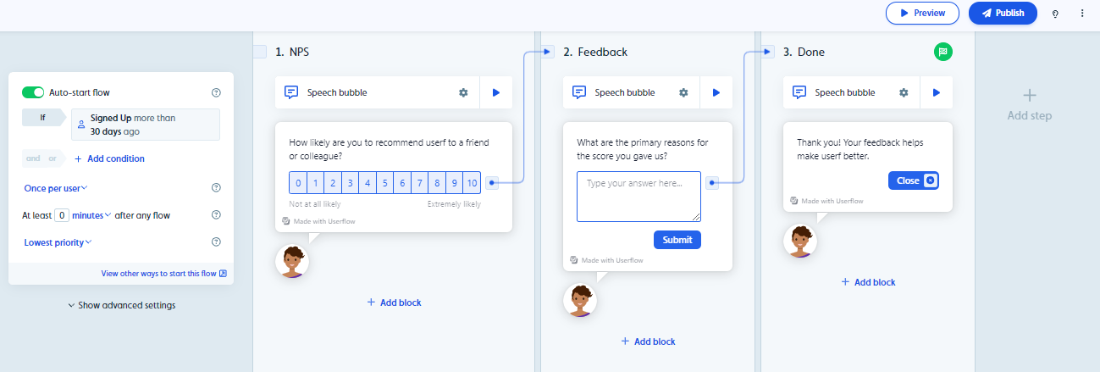Image resolution: width=1100 pixels, height=372 pixels.
Task: Click the minutes number input field
Action: click(61, 215)
